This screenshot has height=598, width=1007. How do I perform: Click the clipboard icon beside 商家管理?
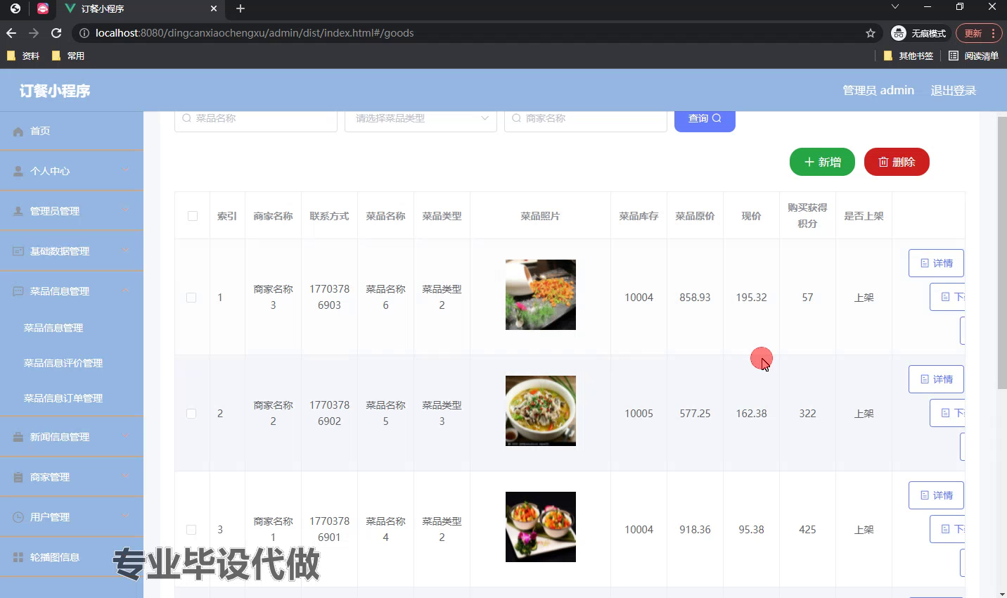pos(18,477)
